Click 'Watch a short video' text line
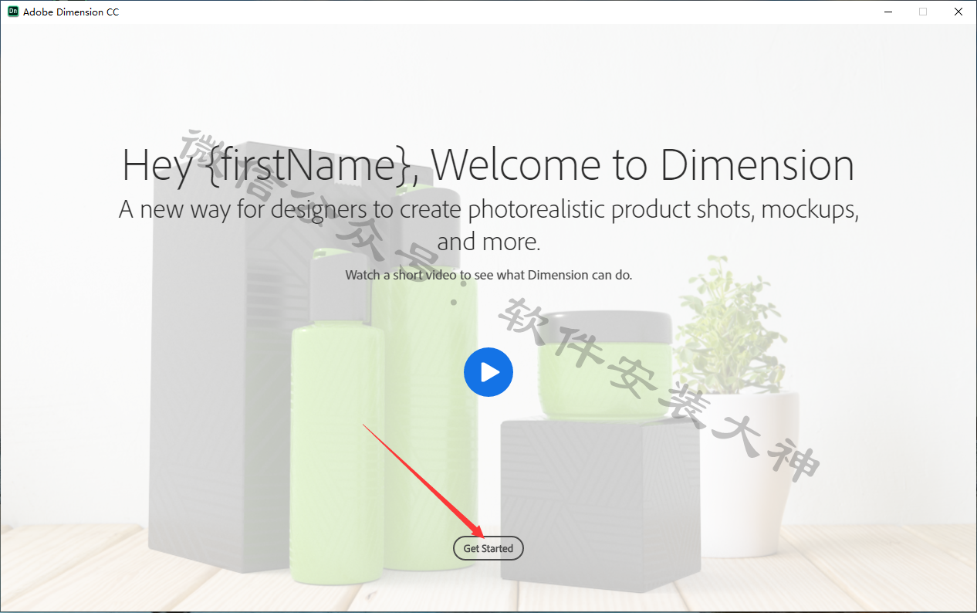977x613 pixels. pyautogui.click(x=488, y=275)
